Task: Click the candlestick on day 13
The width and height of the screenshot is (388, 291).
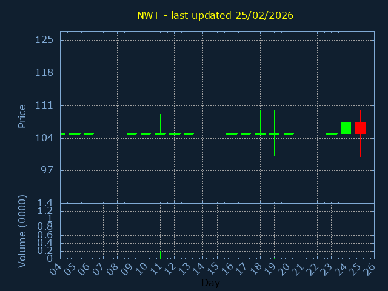Action: (x=189, y=133)
